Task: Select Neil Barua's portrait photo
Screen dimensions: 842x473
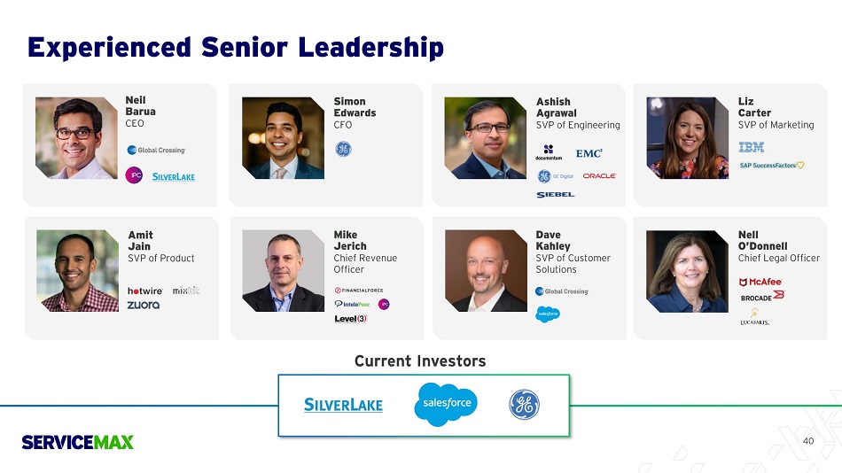Action: [x=76, y=138]
